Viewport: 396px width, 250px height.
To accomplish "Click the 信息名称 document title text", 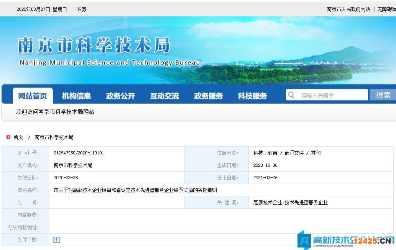I will click(135, 190).
